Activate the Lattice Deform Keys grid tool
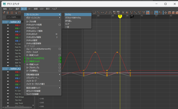Viewport: 178px width, 109px height. click(12, 12)
